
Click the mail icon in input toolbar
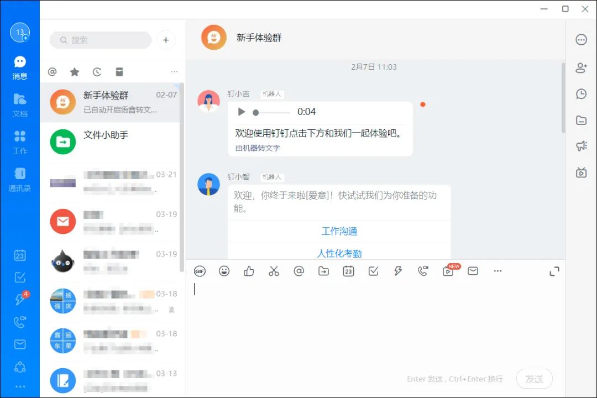(x=473, y=271)
